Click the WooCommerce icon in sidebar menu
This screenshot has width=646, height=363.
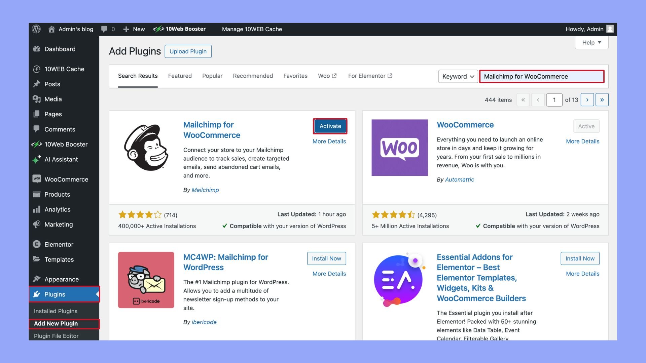(x=37, y=179)
